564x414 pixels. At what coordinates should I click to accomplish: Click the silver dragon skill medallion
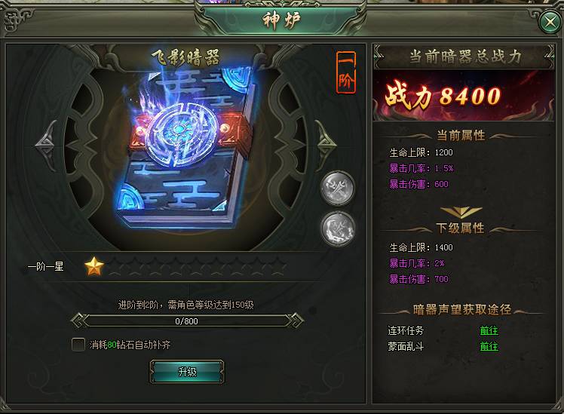tap(337, 228)
